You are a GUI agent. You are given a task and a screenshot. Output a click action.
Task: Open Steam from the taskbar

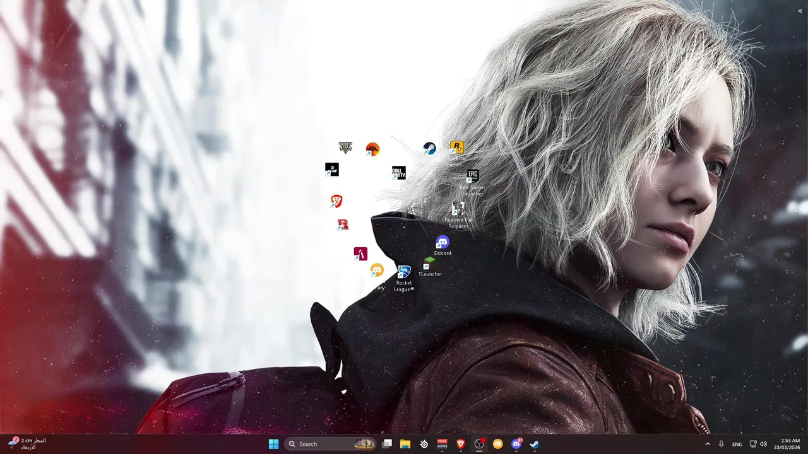(535, 444)
